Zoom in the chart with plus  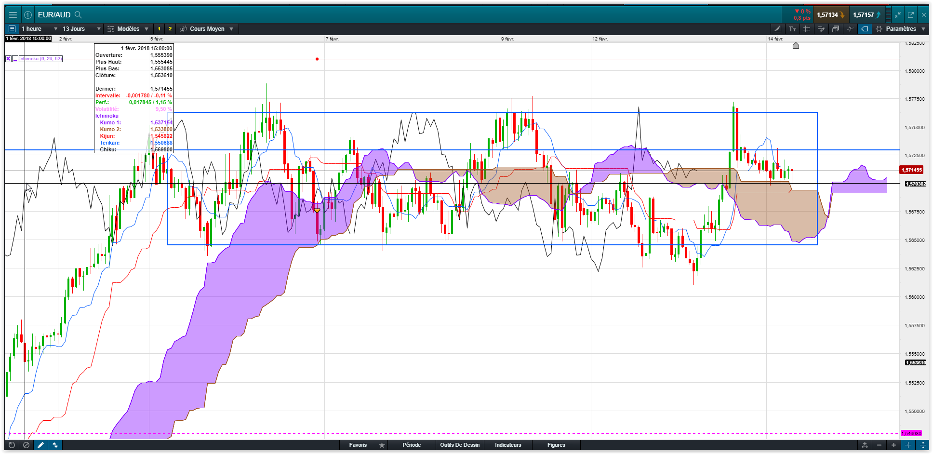[893, 445]
